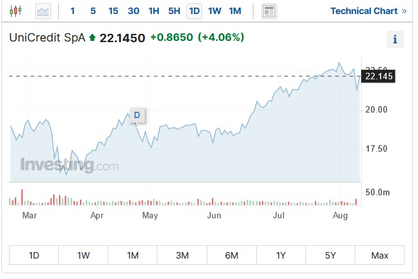Screen dimensions: 418x279
Task: Select the candlestick chart type icon
Action: click(15, 11)
